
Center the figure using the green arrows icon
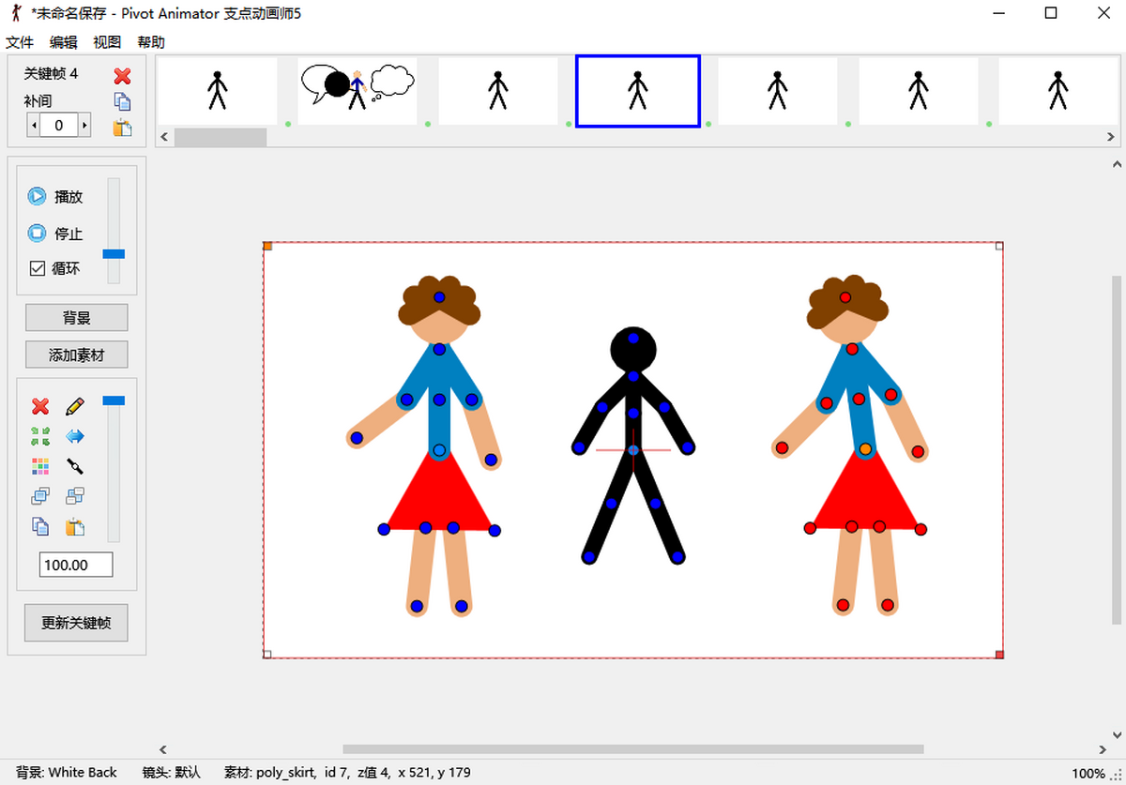[40, 436]
